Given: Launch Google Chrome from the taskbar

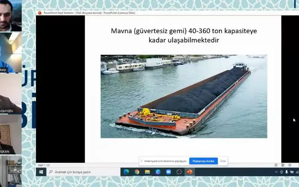Looking at the screenshot, I should [137, 172].
